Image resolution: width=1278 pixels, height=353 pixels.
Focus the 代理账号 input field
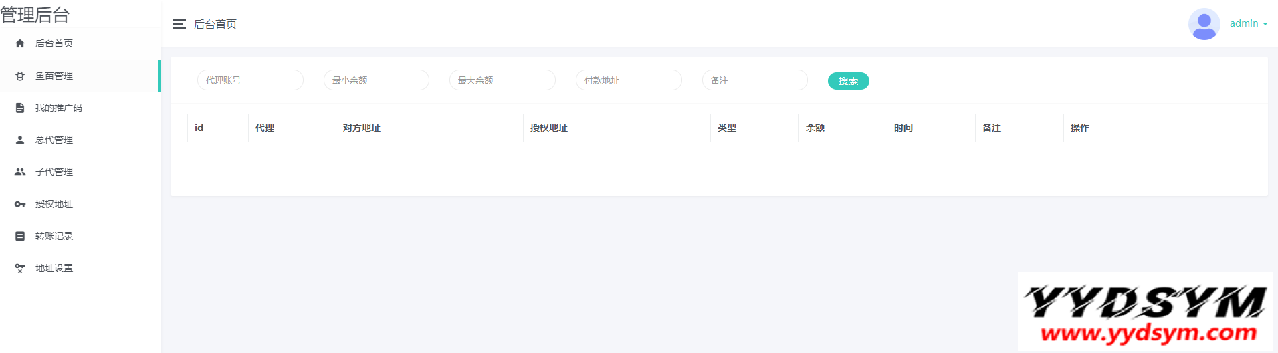(x=250, y=80)
